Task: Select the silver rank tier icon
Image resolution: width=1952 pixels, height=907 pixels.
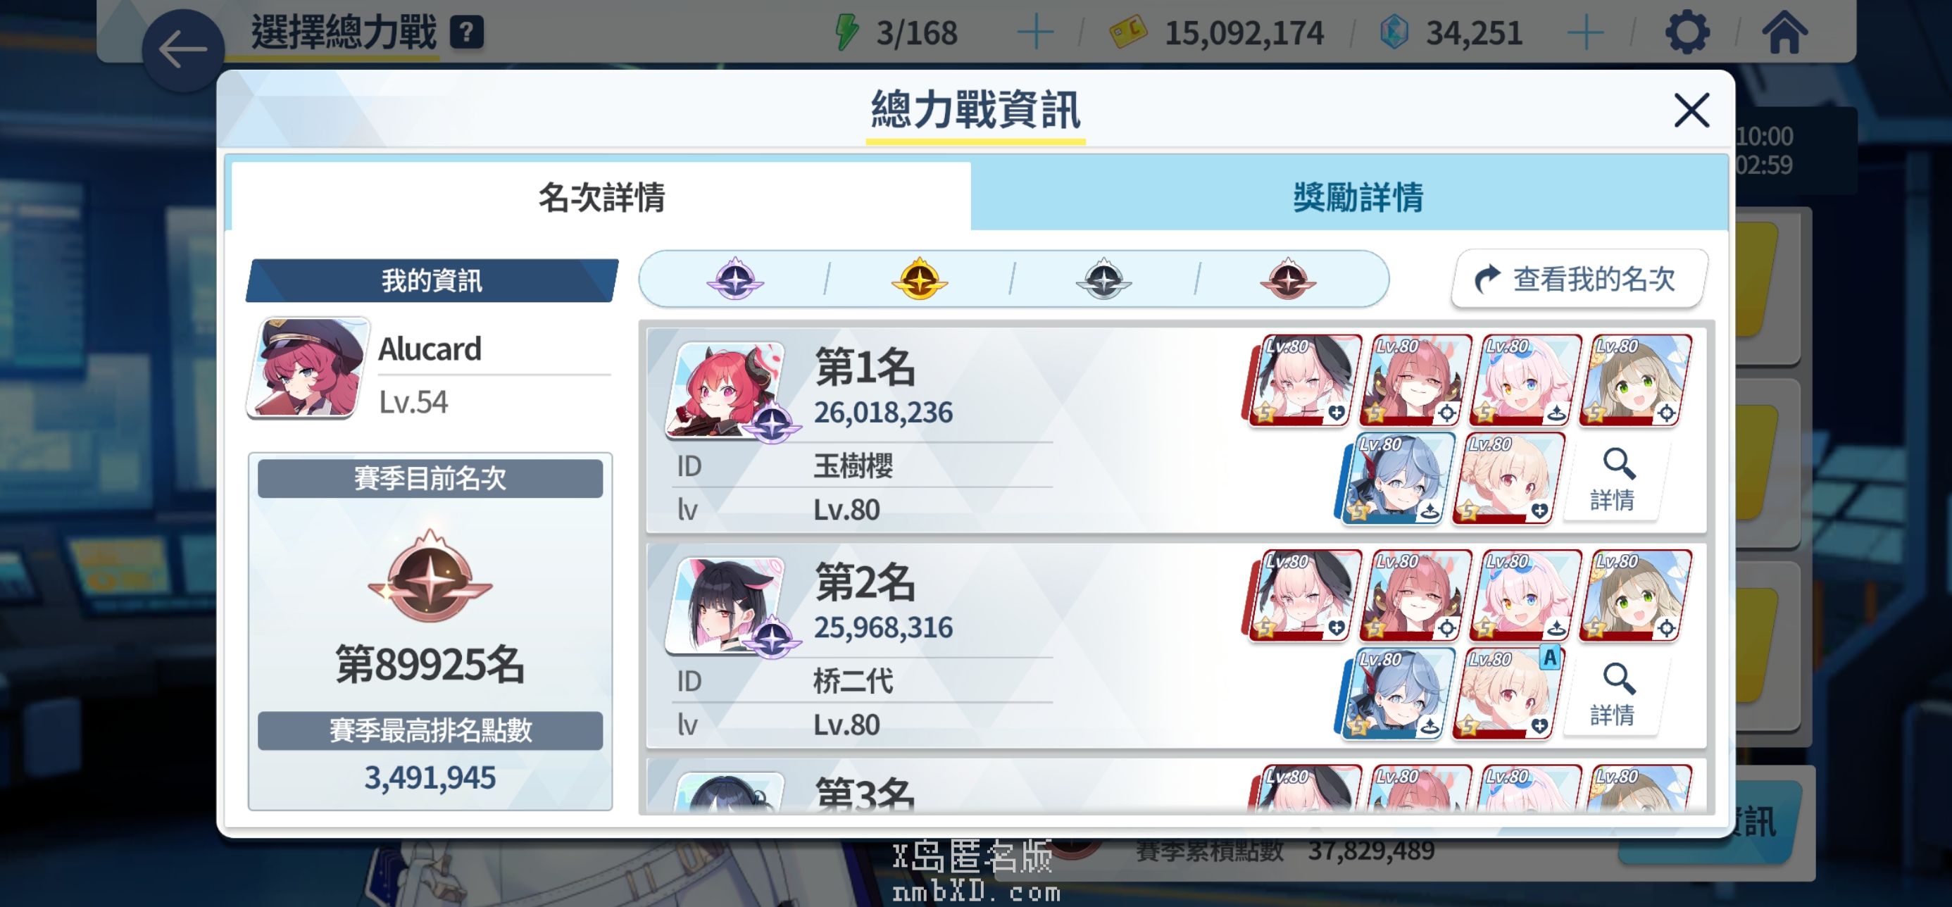Action: 1103,279
